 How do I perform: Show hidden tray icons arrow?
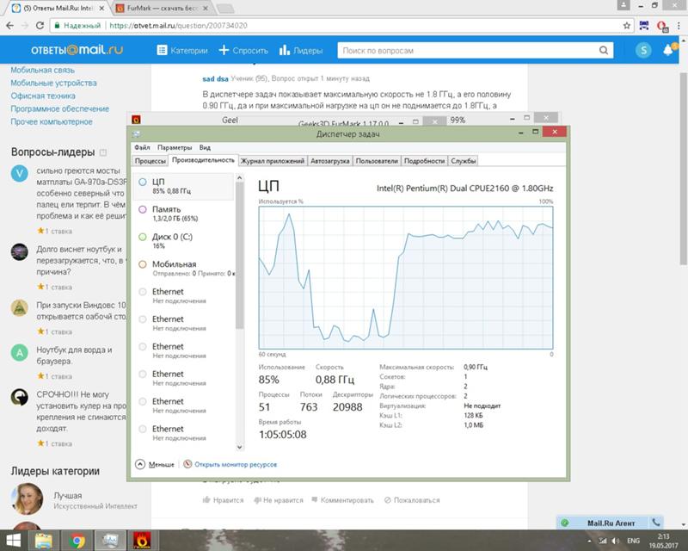click(x=589, y=541)
